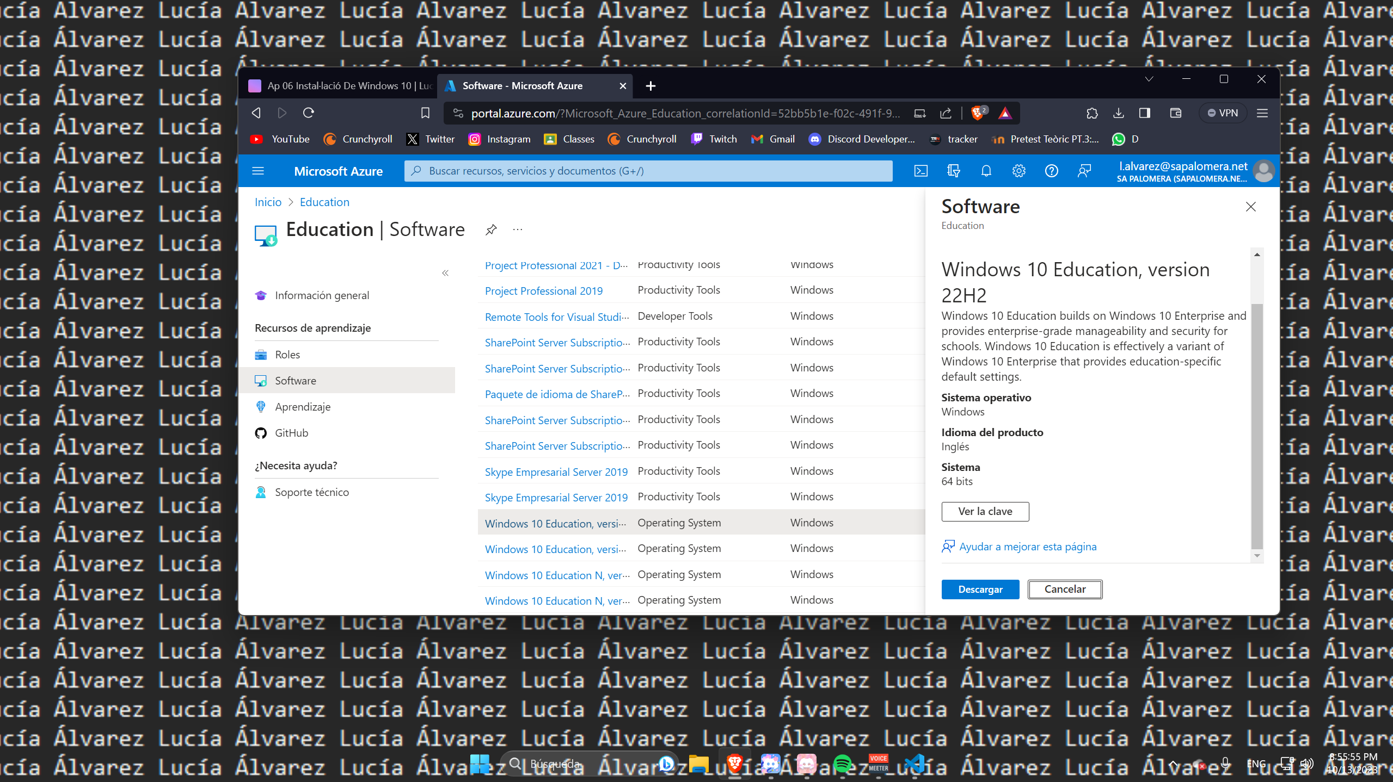The width and height of the screenshot is (1393, 782).
Task: Click Brave Shields icon in address bar
Action: tap(978, 113)
